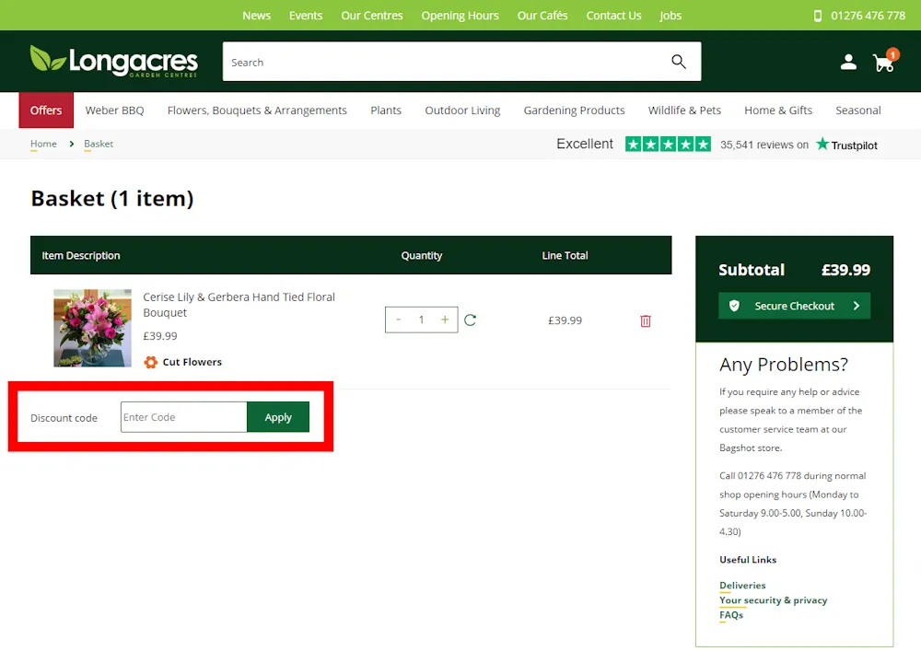Screen dimensions: 921x651
Task: Click the Useful Links heading
Action: coord(748,560)
